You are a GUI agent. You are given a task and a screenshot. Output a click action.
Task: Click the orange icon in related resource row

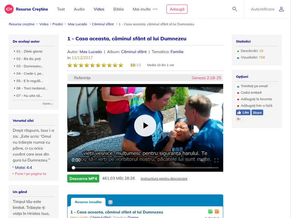click(x=217, y=211)
